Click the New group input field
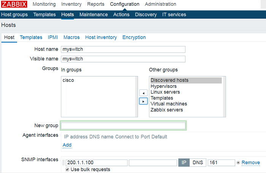Image resolution: width=266 pixels, height=173 pixels. click(123, 125)
